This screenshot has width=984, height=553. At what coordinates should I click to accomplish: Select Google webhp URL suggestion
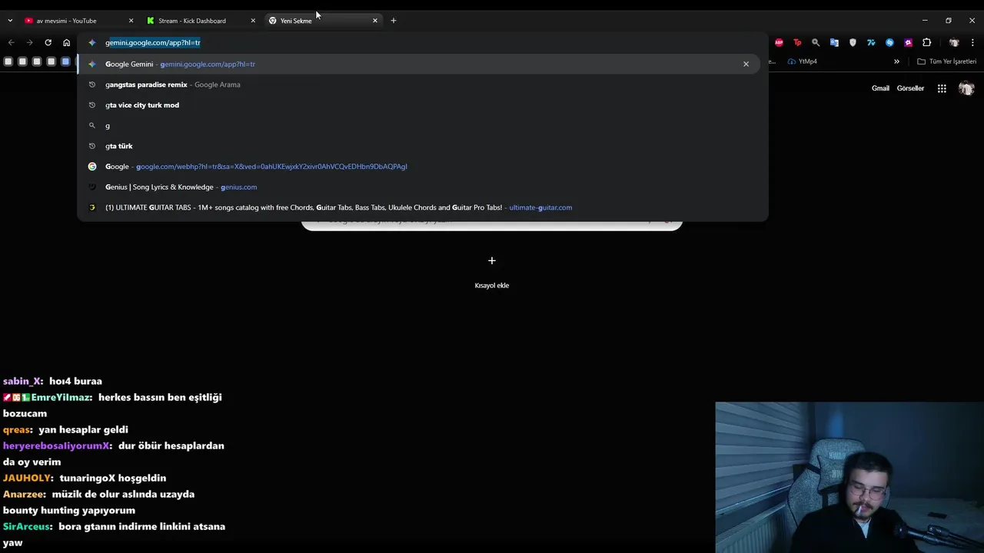(419, 167)
